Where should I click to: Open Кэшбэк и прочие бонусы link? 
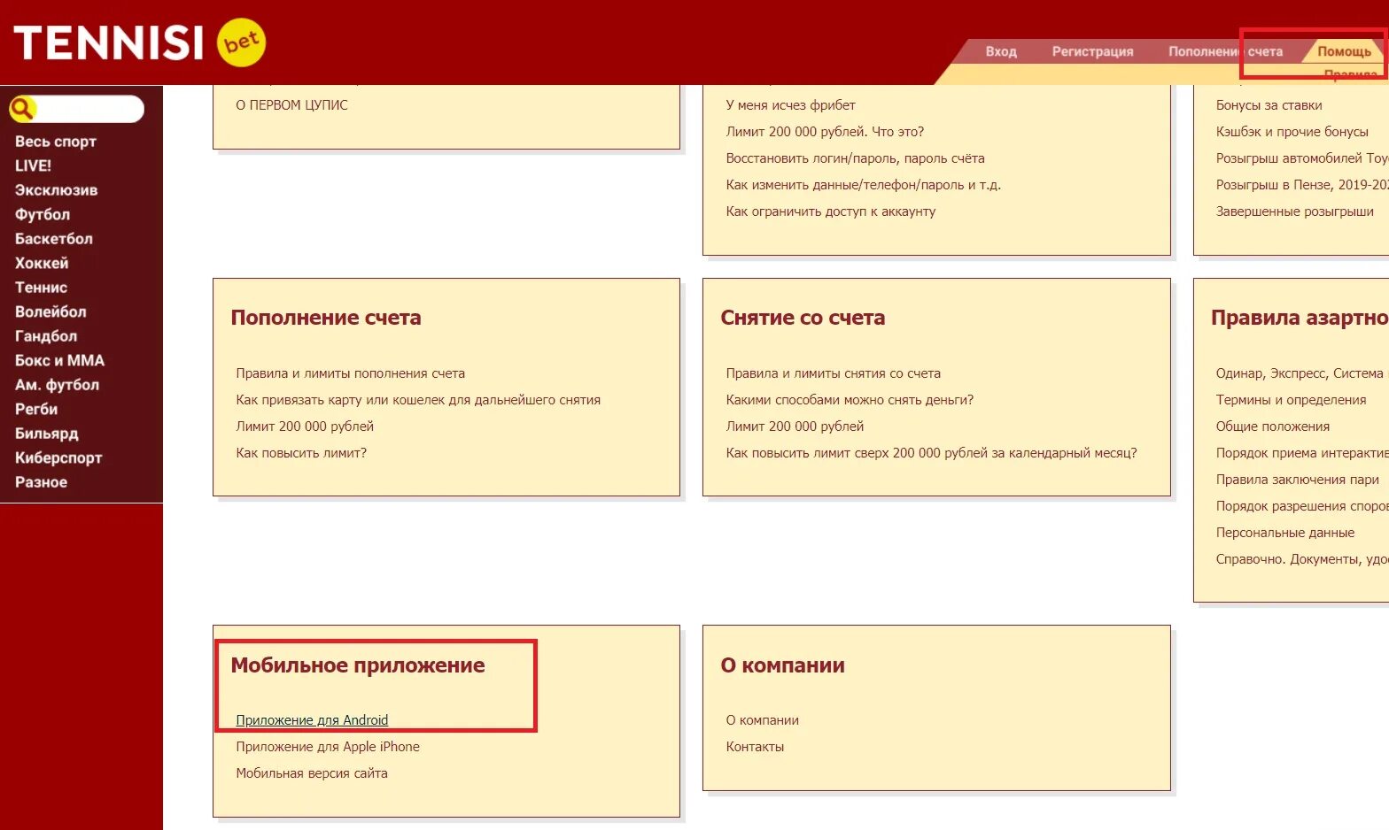pyautogui.click(x=1292, y=131)
